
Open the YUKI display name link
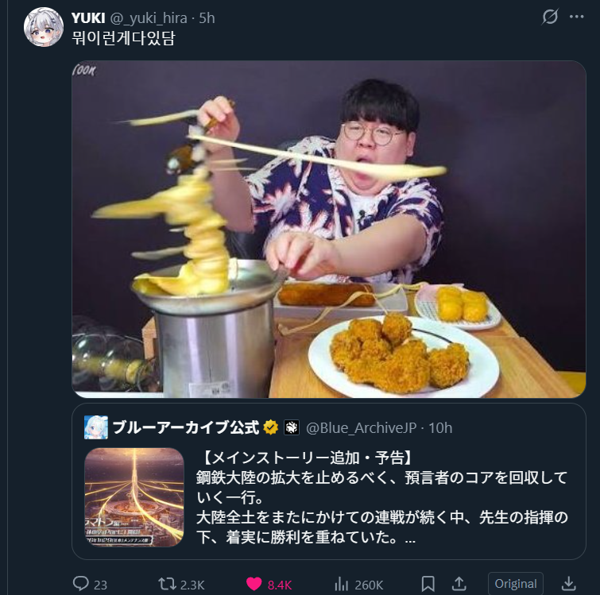tap(88, 18)
